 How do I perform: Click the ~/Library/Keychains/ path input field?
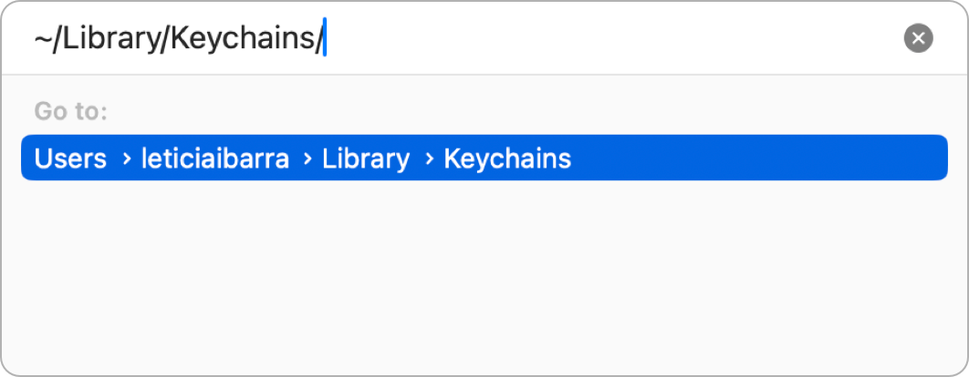click(456, 38)
